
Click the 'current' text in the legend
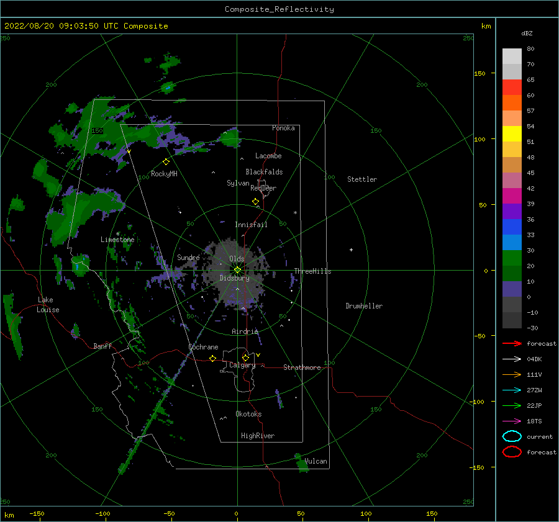point(540,436)
